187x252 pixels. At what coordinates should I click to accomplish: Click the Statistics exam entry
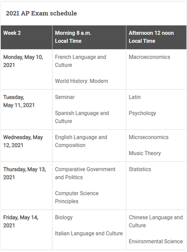140,169
